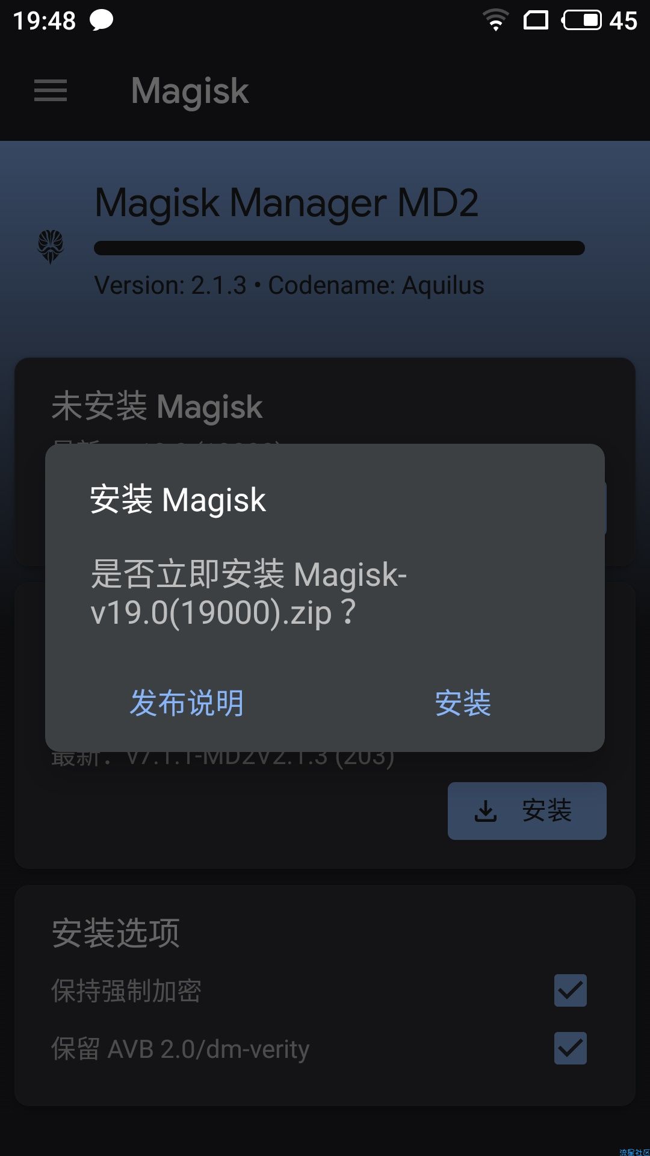
Task: Tap the Manager 安装 button below dialog
Action: (x=527, y=811)
